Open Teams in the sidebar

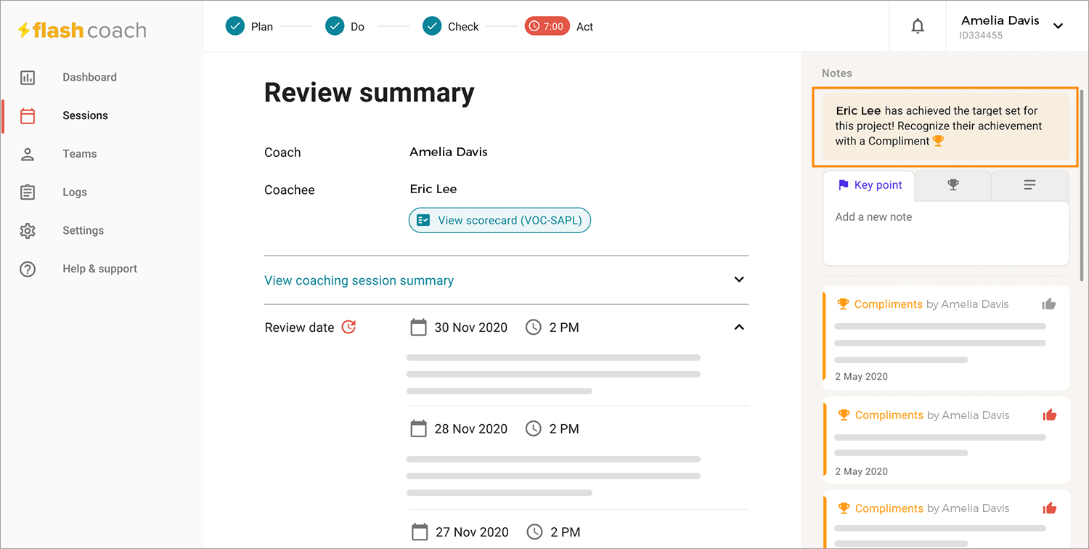click(79, 154)
